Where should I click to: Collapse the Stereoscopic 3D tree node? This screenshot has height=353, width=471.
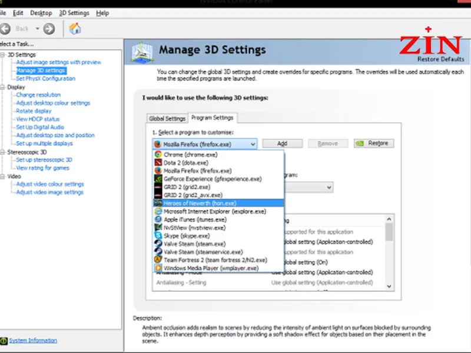2,152
